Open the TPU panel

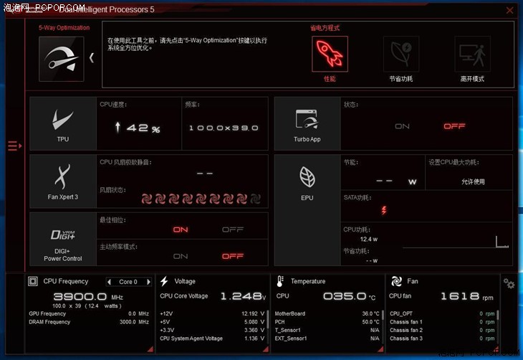63,124
